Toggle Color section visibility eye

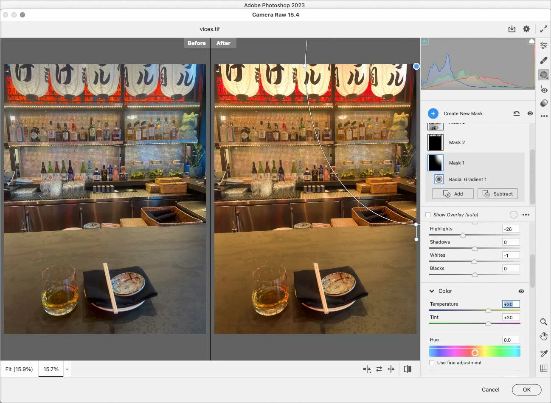pyautogui.click(x=521, y=291)
